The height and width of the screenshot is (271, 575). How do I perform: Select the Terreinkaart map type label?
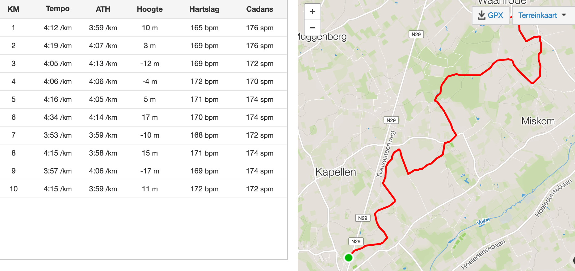click(x=537, y=15)
